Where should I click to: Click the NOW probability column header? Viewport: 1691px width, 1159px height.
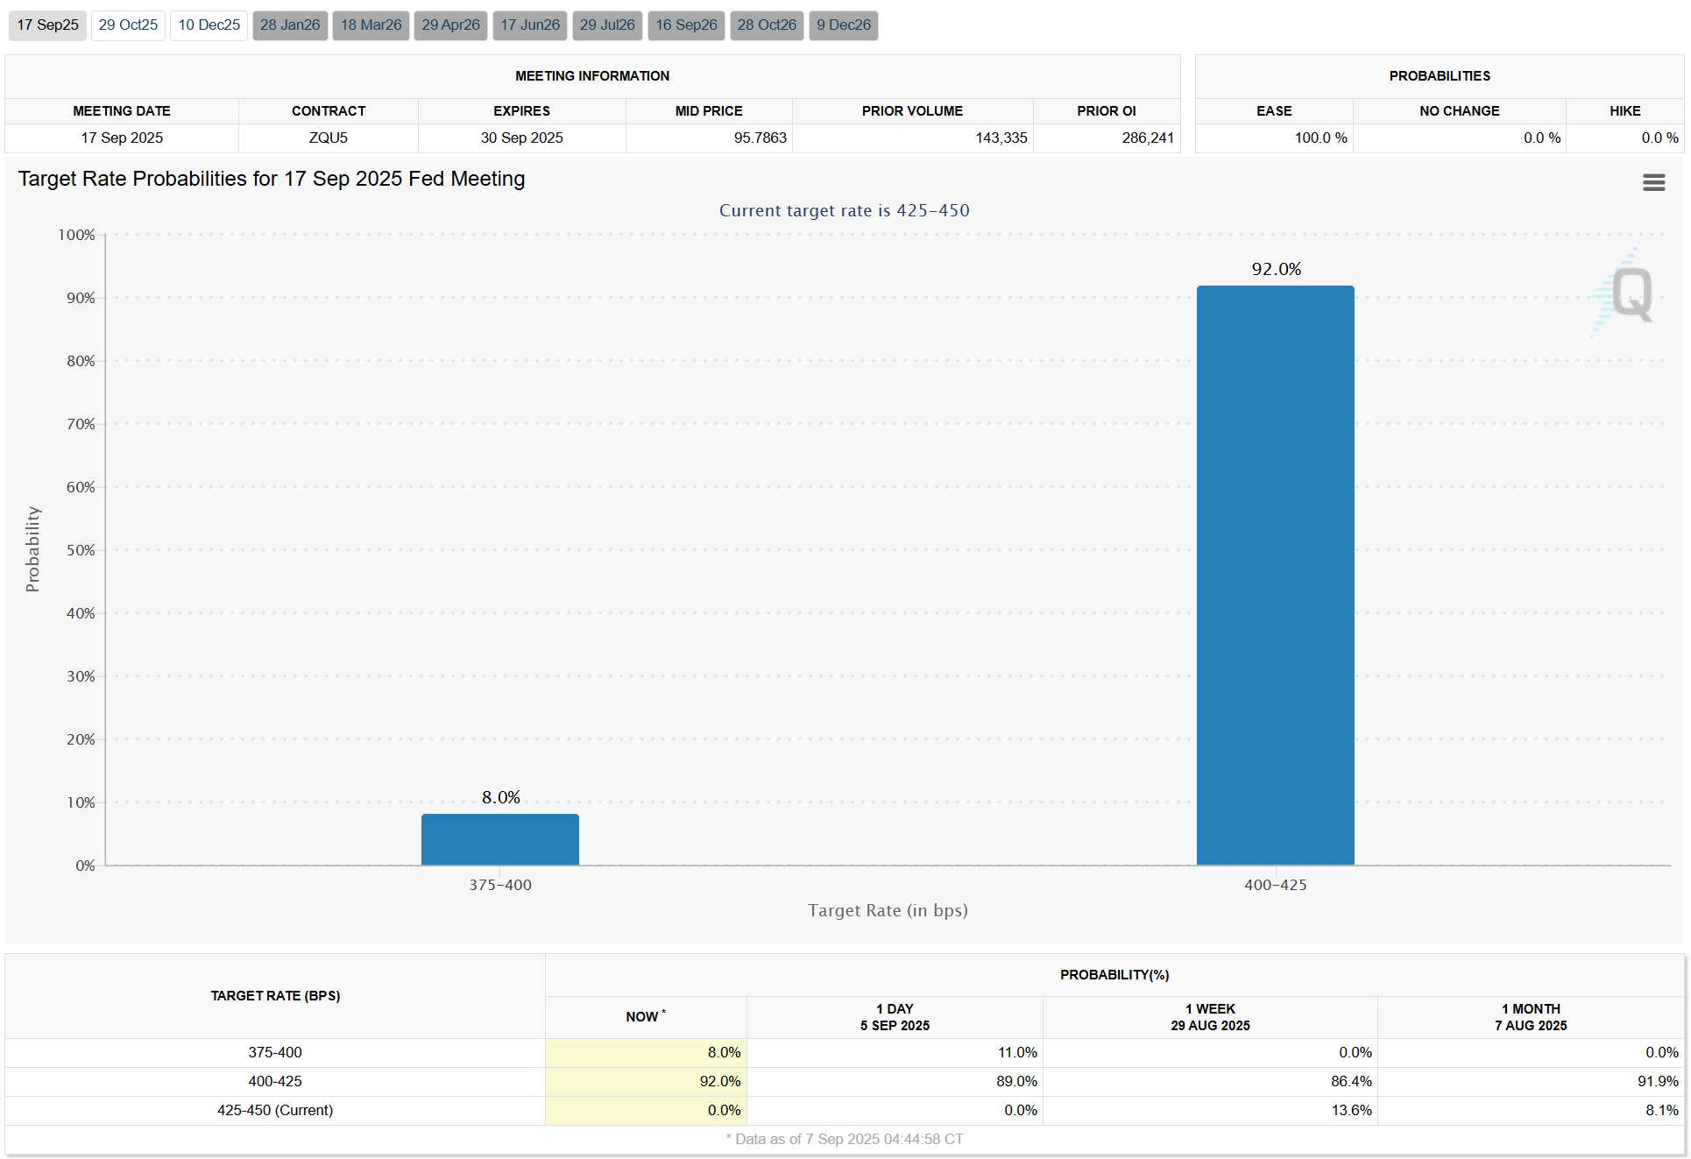[x=645, y=1016]
